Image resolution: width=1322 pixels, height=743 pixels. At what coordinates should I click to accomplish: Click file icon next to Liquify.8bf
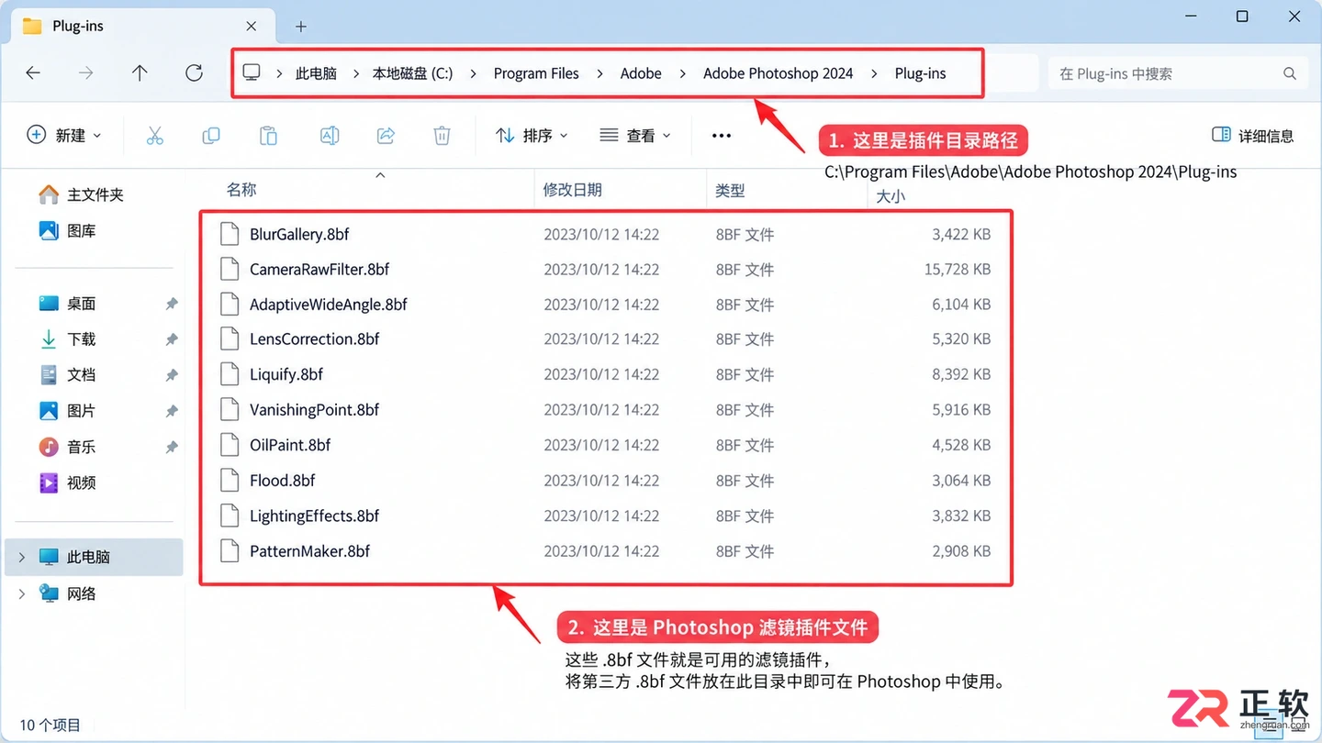[230, 374]
